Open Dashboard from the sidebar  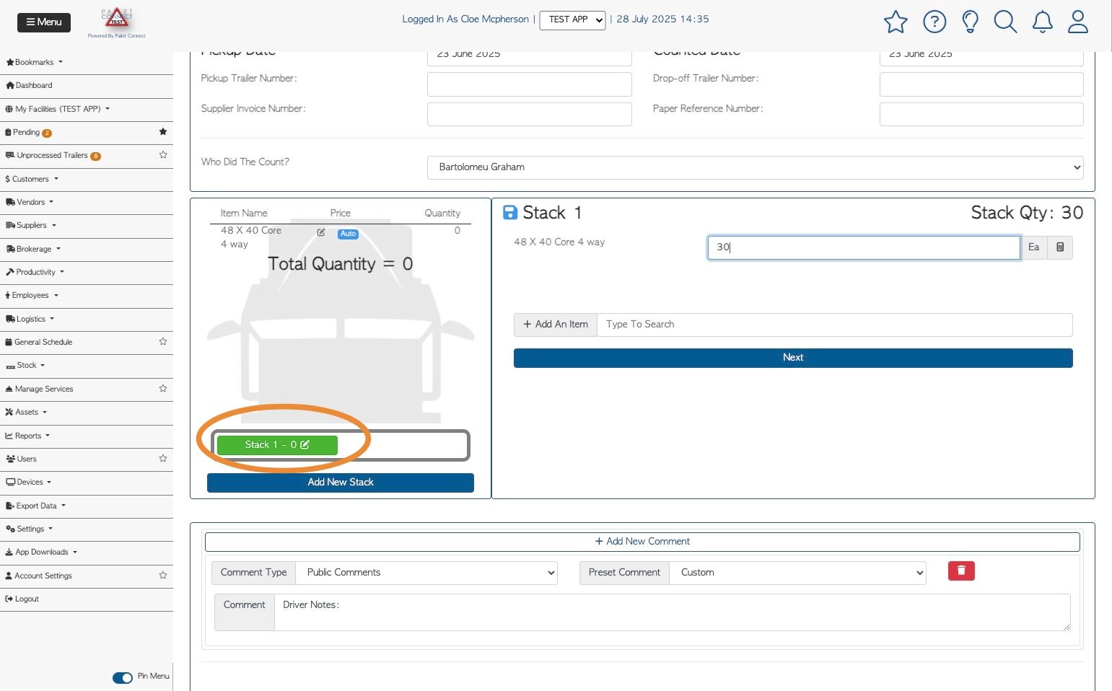click(x=33, y=85)
